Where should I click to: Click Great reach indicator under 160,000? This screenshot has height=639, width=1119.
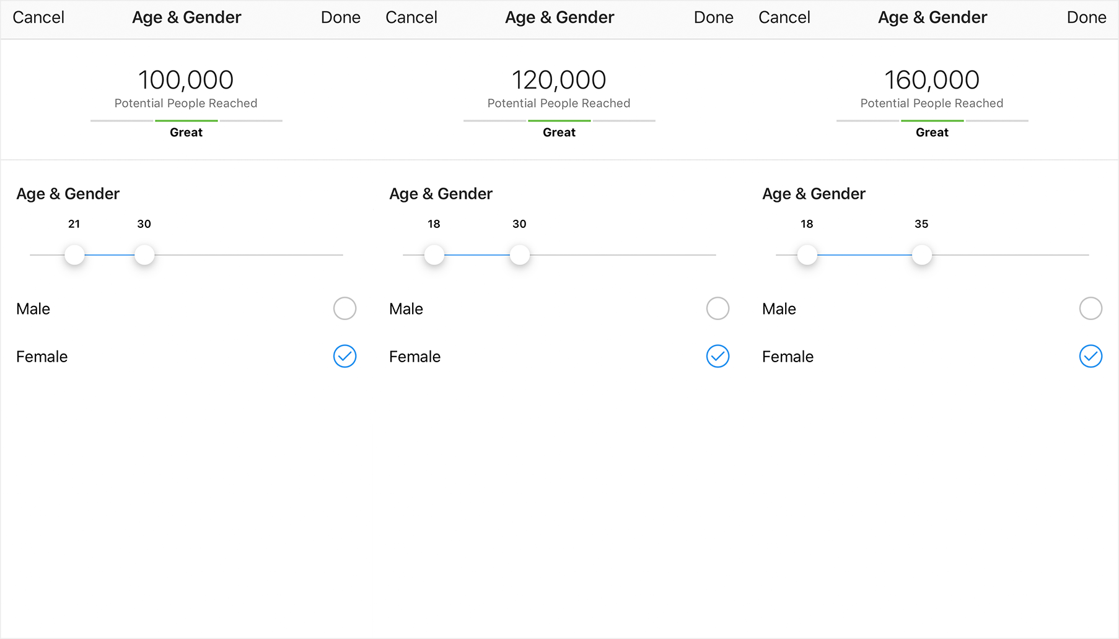pyautogui.click(x=932, y=132)
